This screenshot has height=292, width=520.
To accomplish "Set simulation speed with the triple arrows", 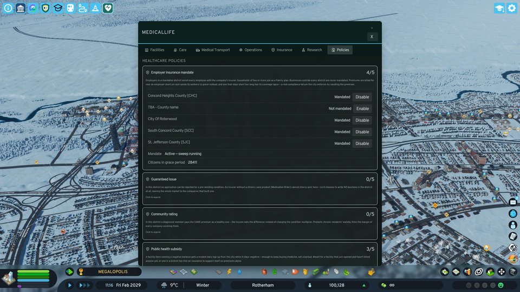I will 84,285.
